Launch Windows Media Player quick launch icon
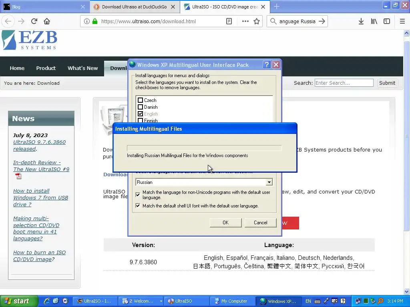This screenshot has width=410, height=307. [65, 301]
